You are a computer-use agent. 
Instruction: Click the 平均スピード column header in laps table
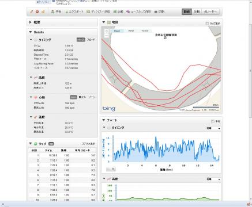click(82, 150)
